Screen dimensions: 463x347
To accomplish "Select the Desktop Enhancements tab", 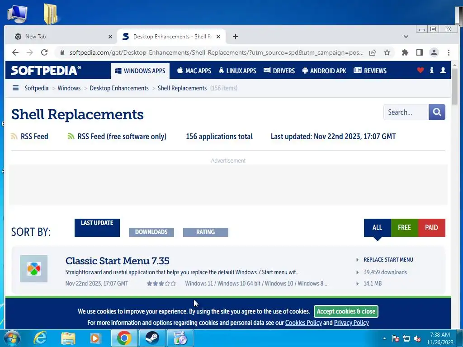I will point(171,37).
